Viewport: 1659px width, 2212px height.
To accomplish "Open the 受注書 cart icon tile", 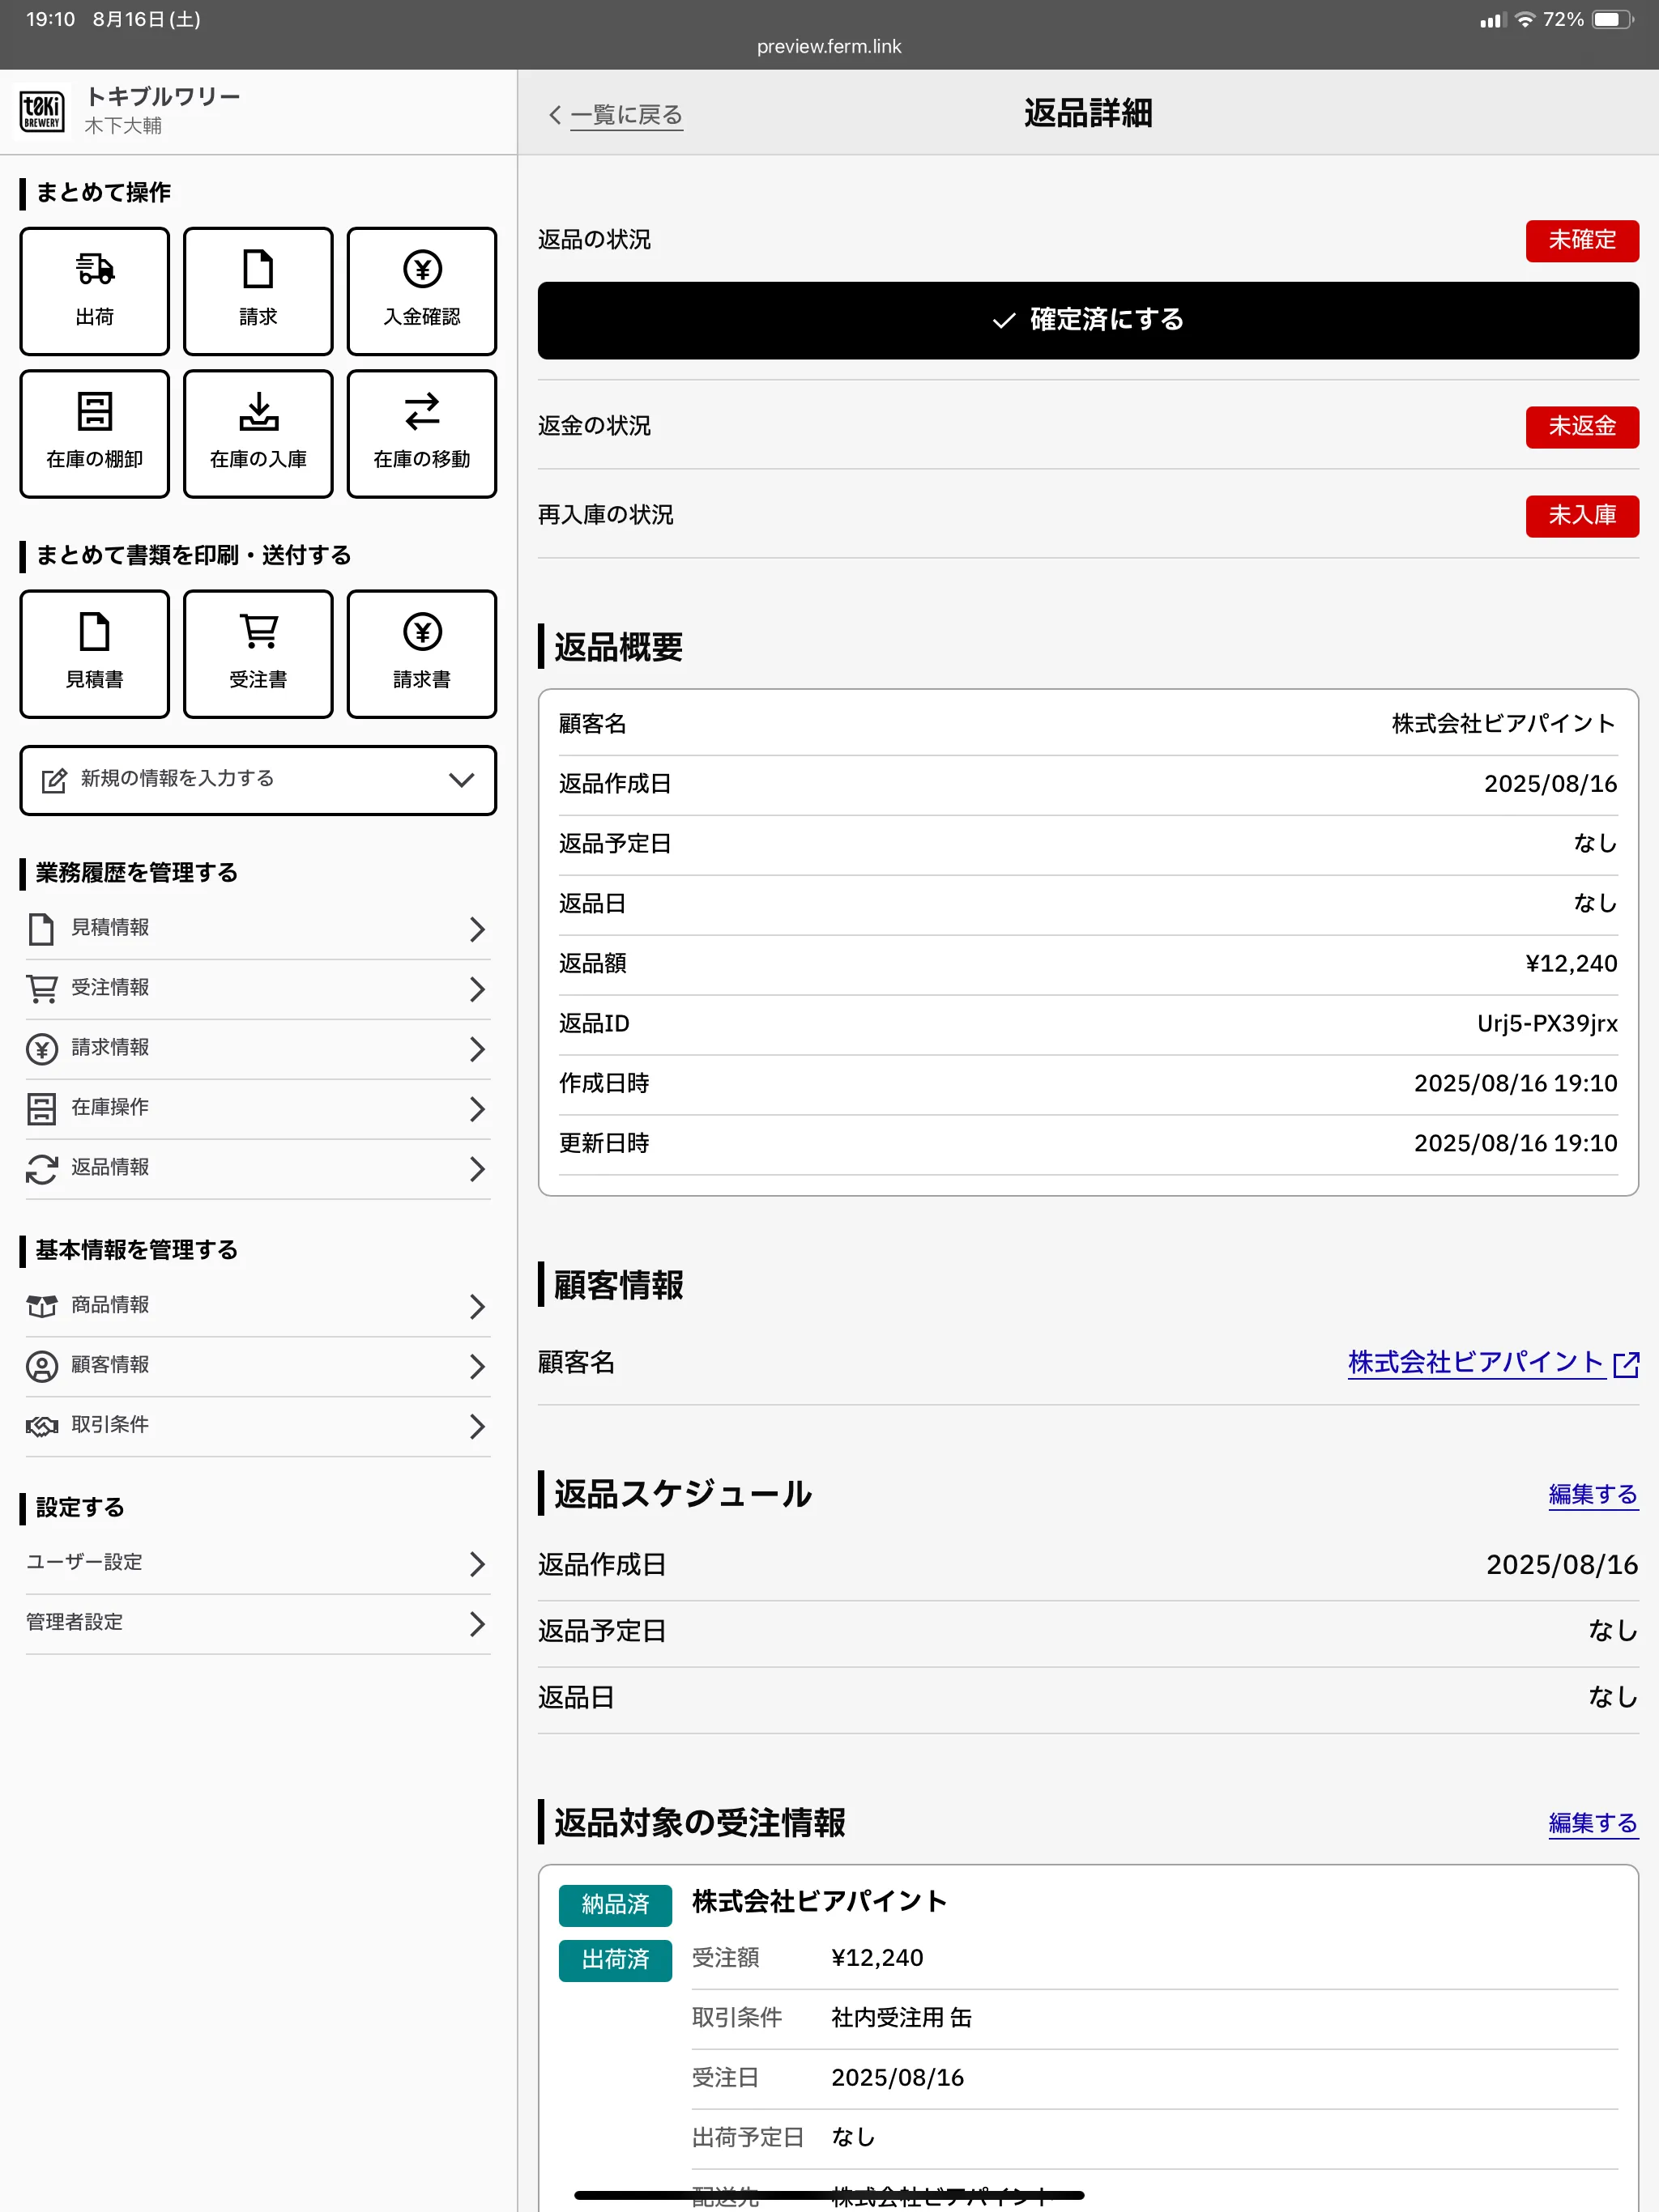I will click(258, 653).
